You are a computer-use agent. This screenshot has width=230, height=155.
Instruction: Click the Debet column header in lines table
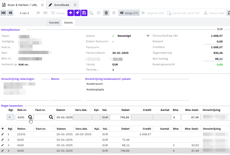[125, 129]
